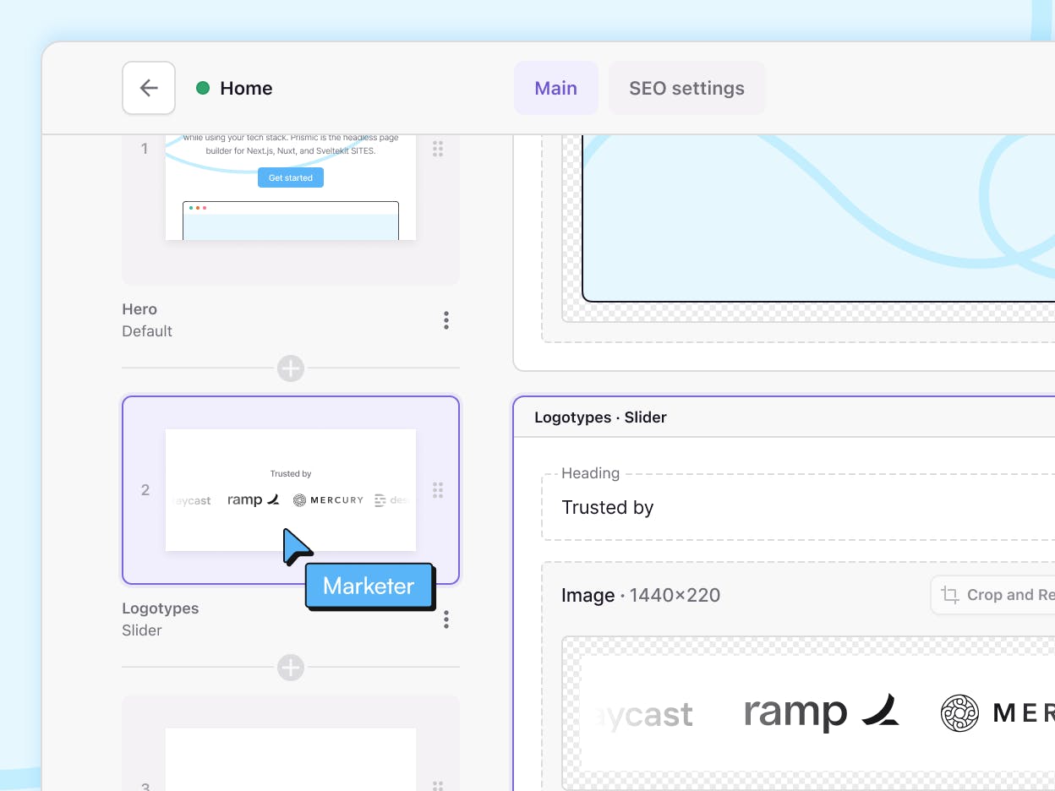
Task: Click the Home page title
Action: point(246,88)
